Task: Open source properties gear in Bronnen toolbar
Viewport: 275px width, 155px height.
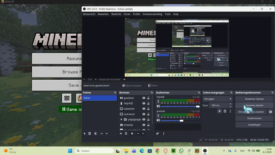Action: click(x=132, y=134)
